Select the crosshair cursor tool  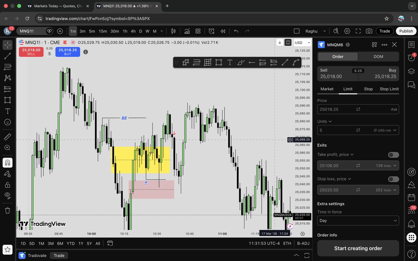tap(7, 45)
